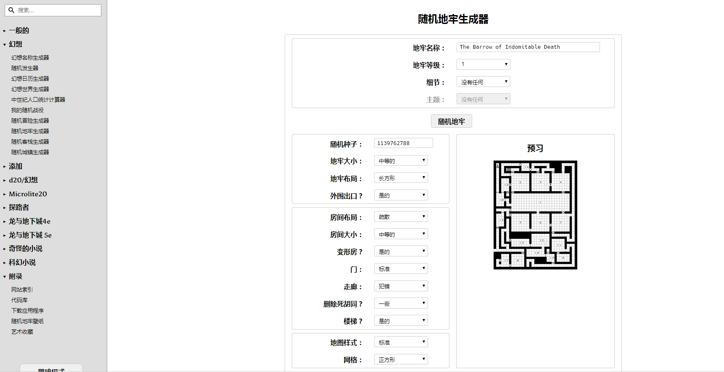Open 中世纪人口统计计算器 link
Screen dimensions: 724x372
pyautogui.click(x=38, y=100)
